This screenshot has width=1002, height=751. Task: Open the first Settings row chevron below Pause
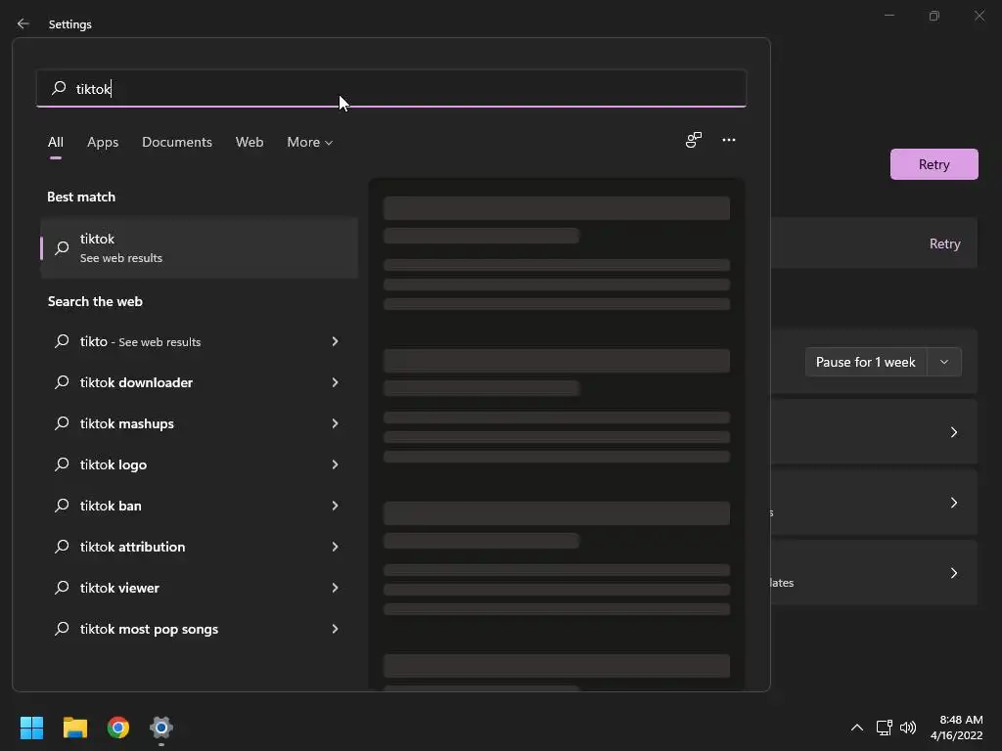pos(953,432)
